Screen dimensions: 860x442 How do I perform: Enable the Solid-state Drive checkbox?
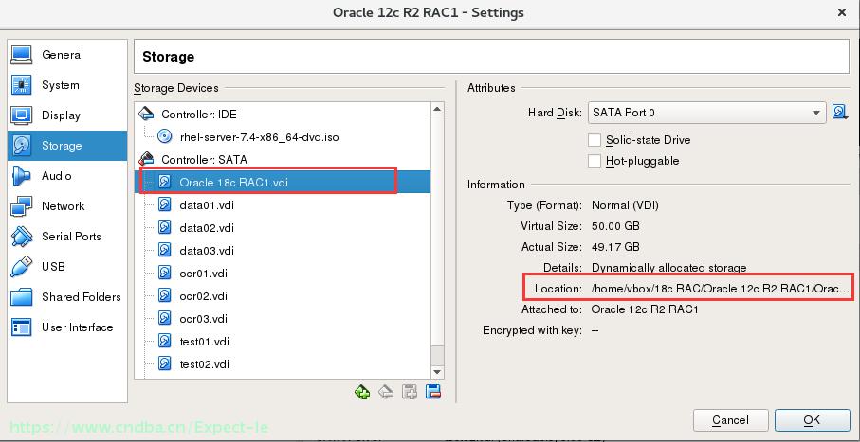595,140
